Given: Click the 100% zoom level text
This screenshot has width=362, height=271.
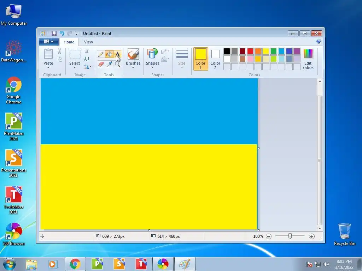Looking at the screenshot, I should (258, 236).
